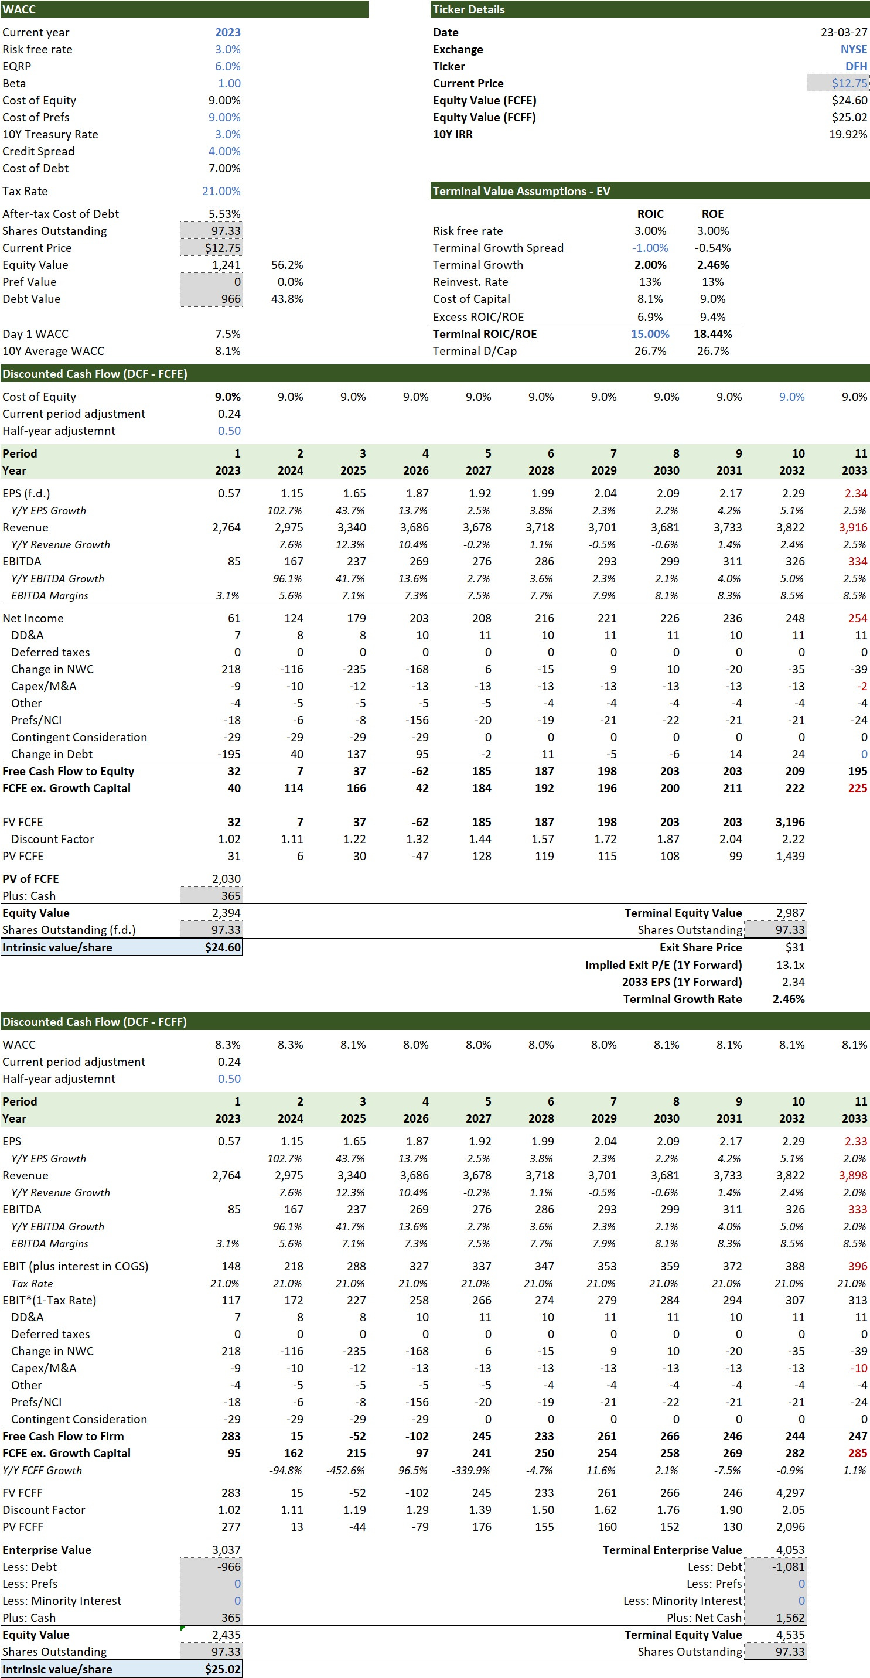
Task: Click the 10Y Average WACC 8.1% cell
Action: (x=227, y=350)
